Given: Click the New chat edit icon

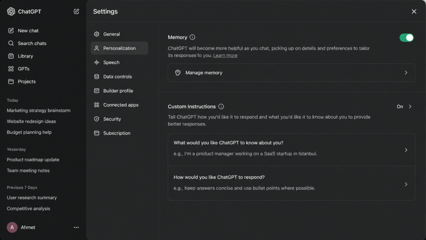Looking at the screenshot, I should [11, 30].
